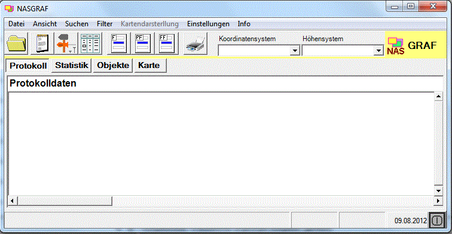Open the Suchen menu
The width and height of the screenshot is (452, 234).
coord(77,24)
